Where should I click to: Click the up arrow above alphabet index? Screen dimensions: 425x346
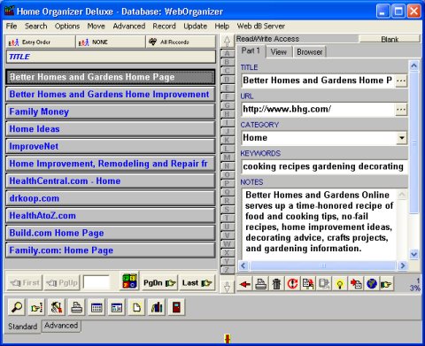pos(227,42)
